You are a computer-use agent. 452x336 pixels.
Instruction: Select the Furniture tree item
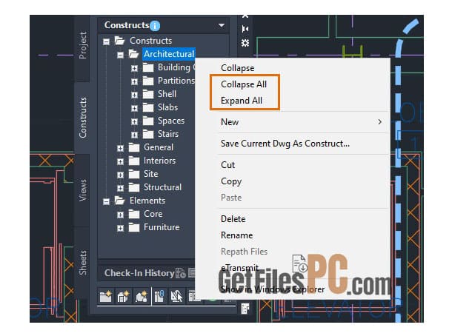[162, 227]
